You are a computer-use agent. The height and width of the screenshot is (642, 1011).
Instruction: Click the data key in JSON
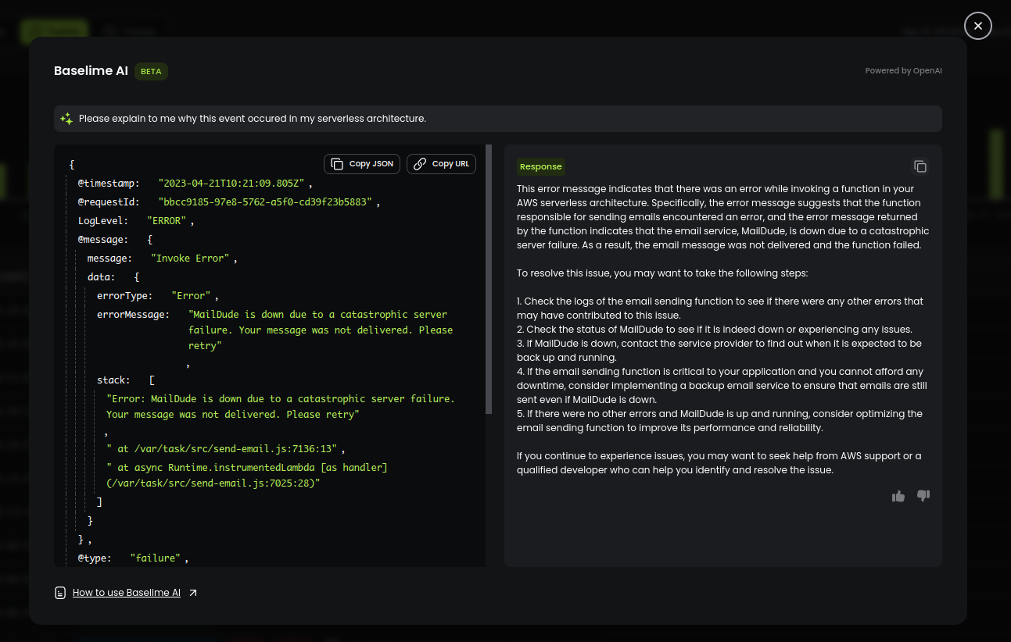[x=101, y=277]
